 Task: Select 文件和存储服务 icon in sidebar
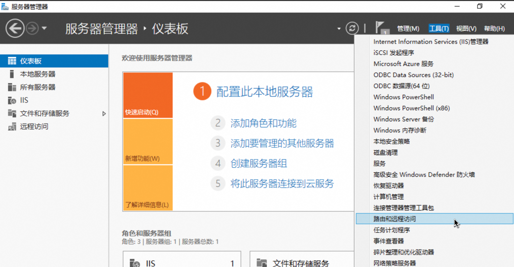(x=12, y=113)
